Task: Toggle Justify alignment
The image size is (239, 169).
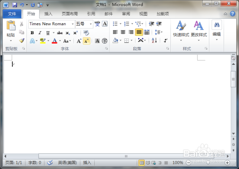Action: point(139,32)
